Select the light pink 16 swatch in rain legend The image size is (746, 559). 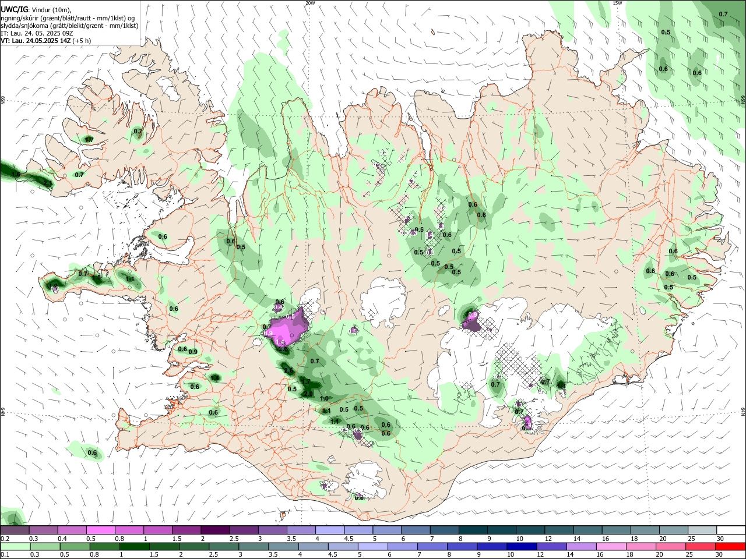[x=611, y=546]
